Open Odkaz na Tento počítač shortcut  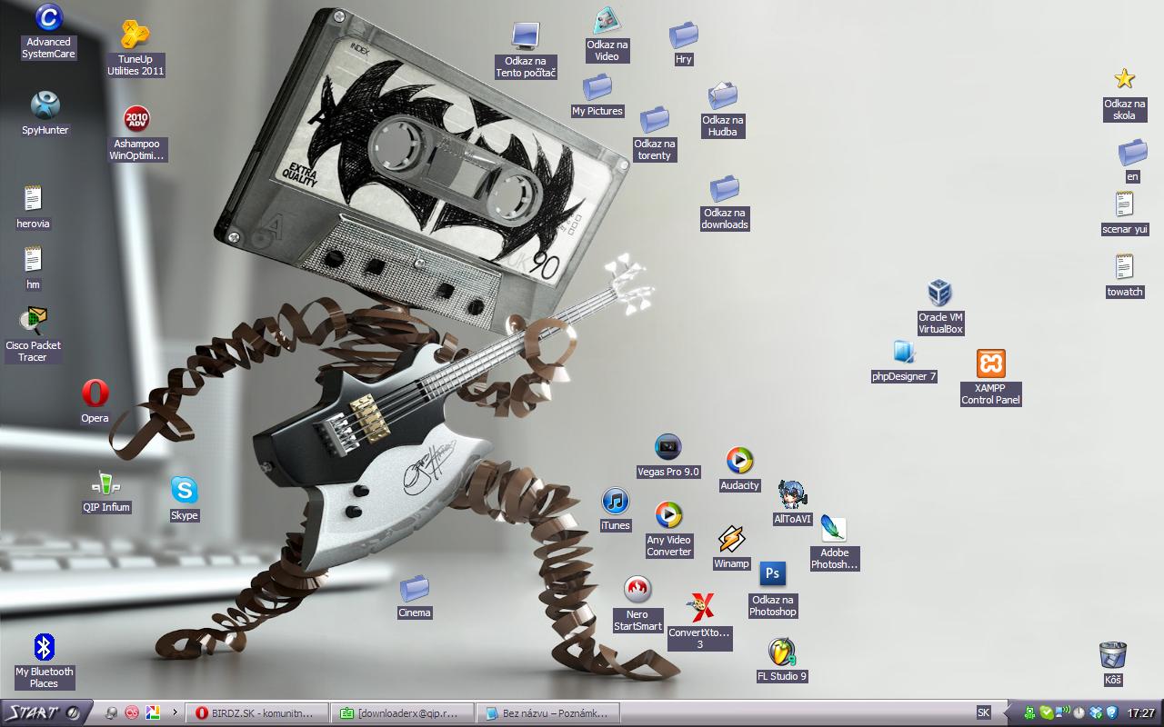pos(526,51)
